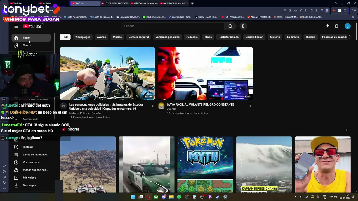358x201 pixels.
Task: Filter by the Cámara corporal chip
Action: coord(138,37)
